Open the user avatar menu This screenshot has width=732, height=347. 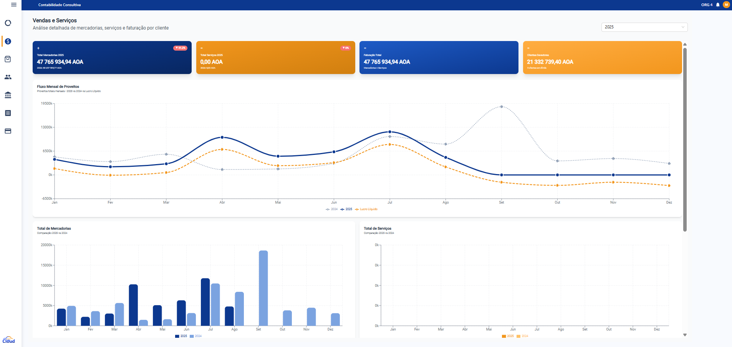[x=726, y=5]
